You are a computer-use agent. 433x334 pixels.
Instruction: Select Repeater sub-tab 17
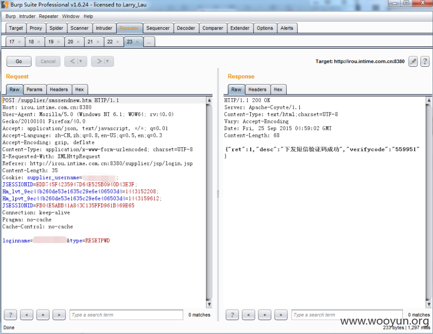tap(12, 42)
